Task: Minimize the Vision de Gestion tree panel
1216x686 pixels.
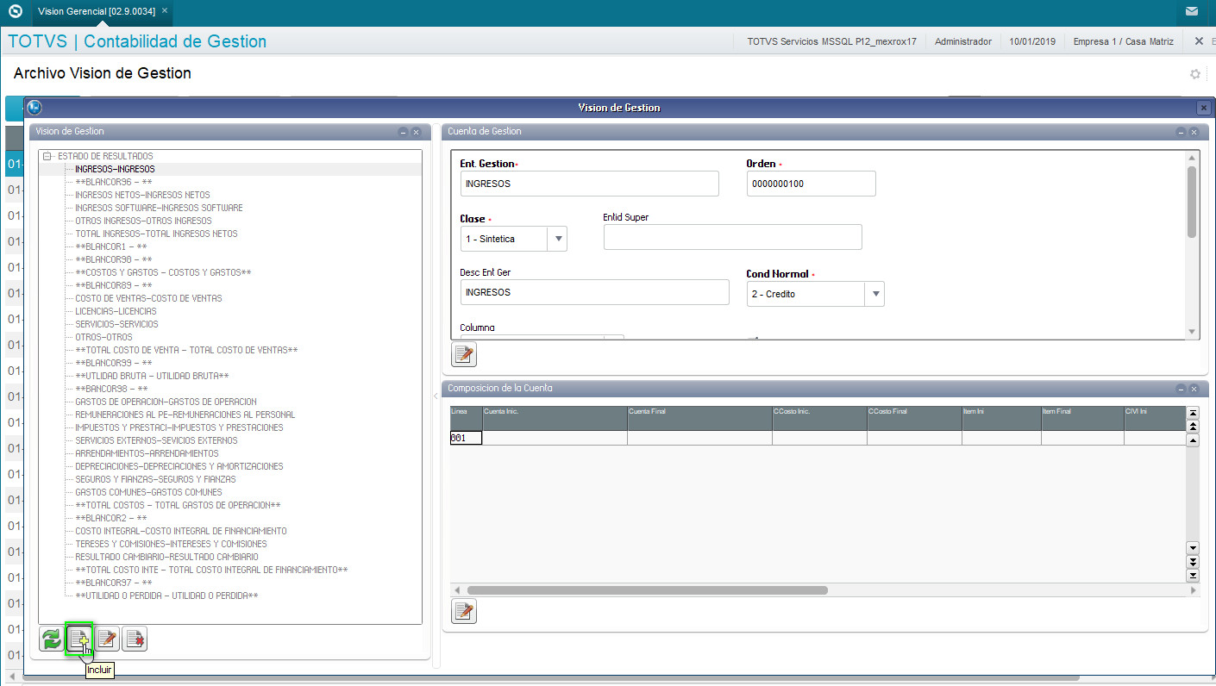Action: (403, 132)
